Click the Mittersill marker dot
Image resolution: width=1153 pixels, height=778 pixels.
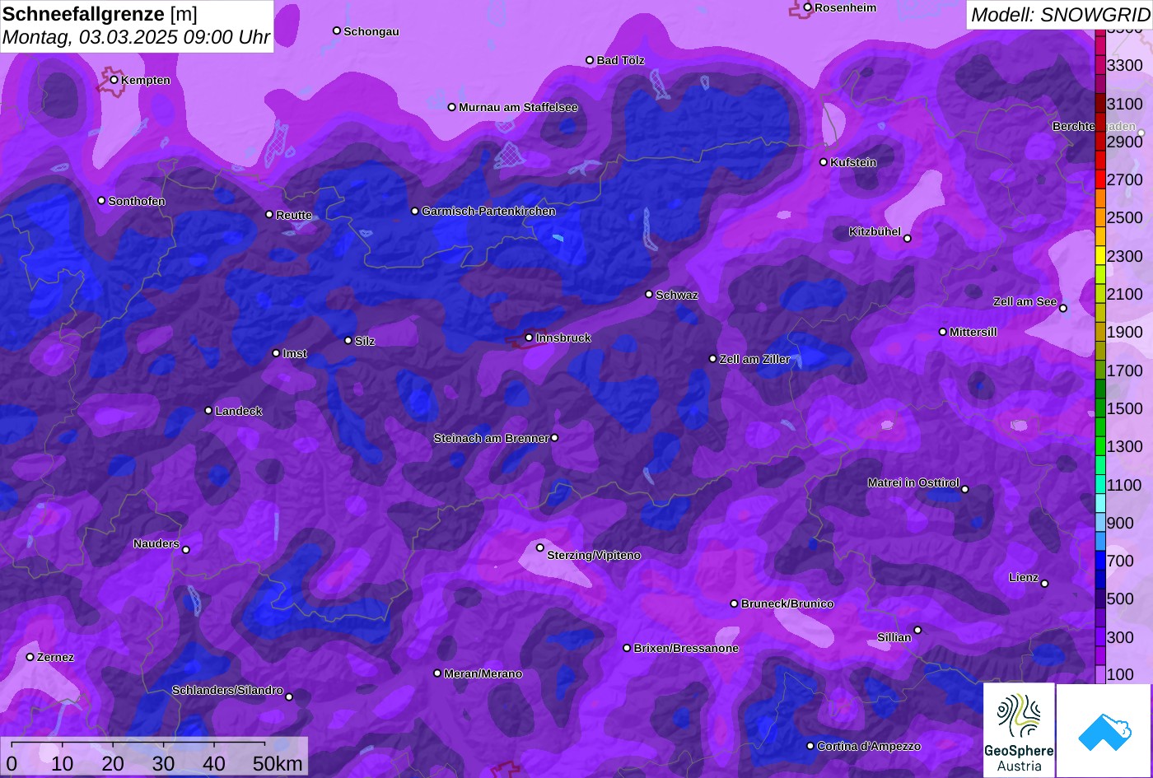click(x=943, y=332)
